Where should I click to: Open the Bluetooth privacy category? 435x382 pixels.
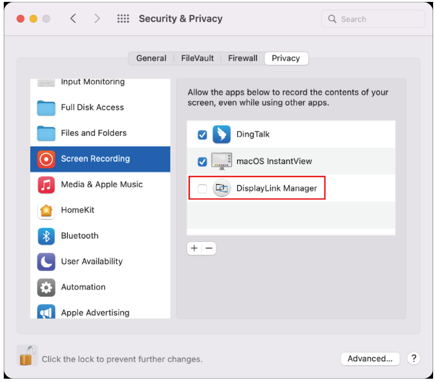[79, 236]
